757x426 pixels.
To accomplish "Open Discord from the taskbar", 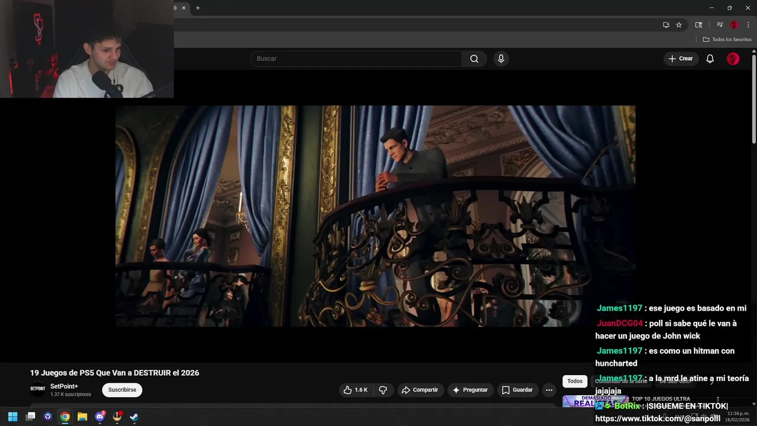I will (x=100, y=417).
